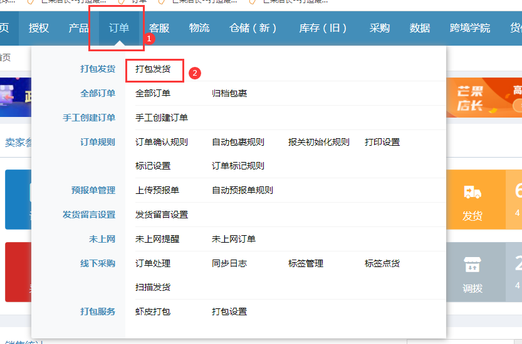Open 自动预报单规则 link
Viewport: 522px width, 344px height.
(x=243, y=190)
